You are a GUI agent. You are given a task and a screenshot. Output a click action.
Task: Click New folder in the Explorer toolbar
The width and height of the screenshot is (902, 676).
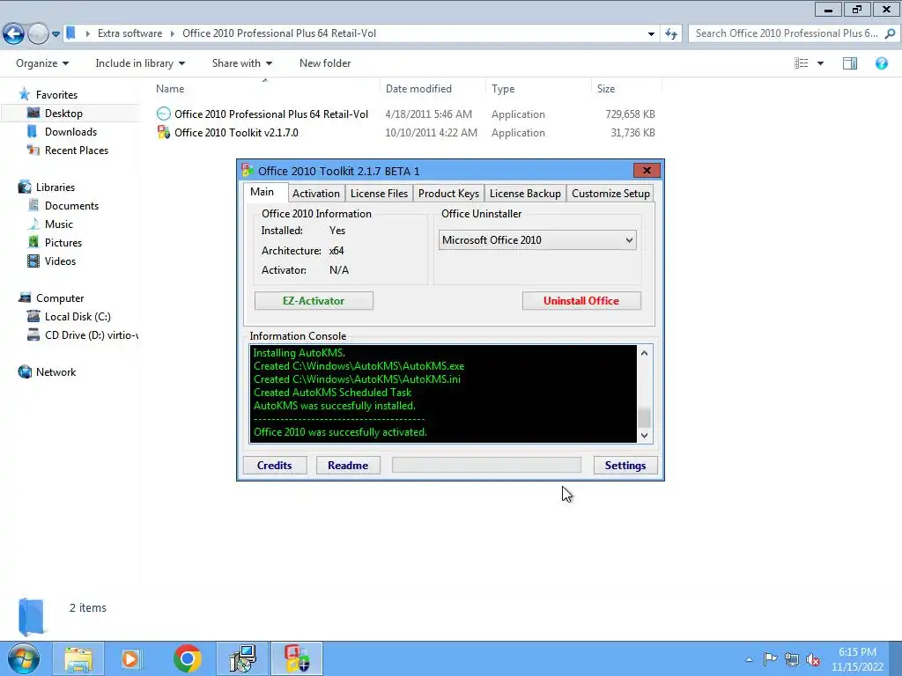325,63
